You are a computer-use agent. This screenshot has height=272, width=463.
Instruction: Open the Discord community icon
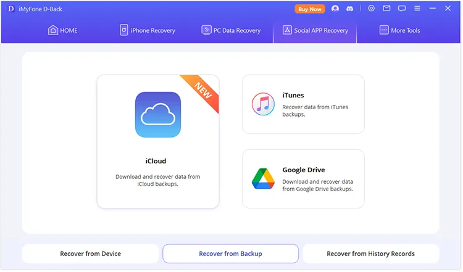pyautogui.click(x=349, y=9)
